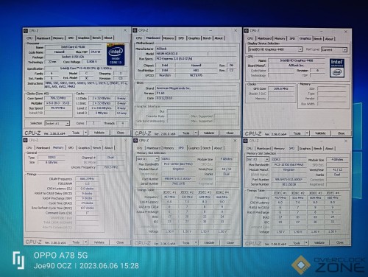
Task: Click the Intel Core i3 logo badge
Action: [x=116, y=55]
